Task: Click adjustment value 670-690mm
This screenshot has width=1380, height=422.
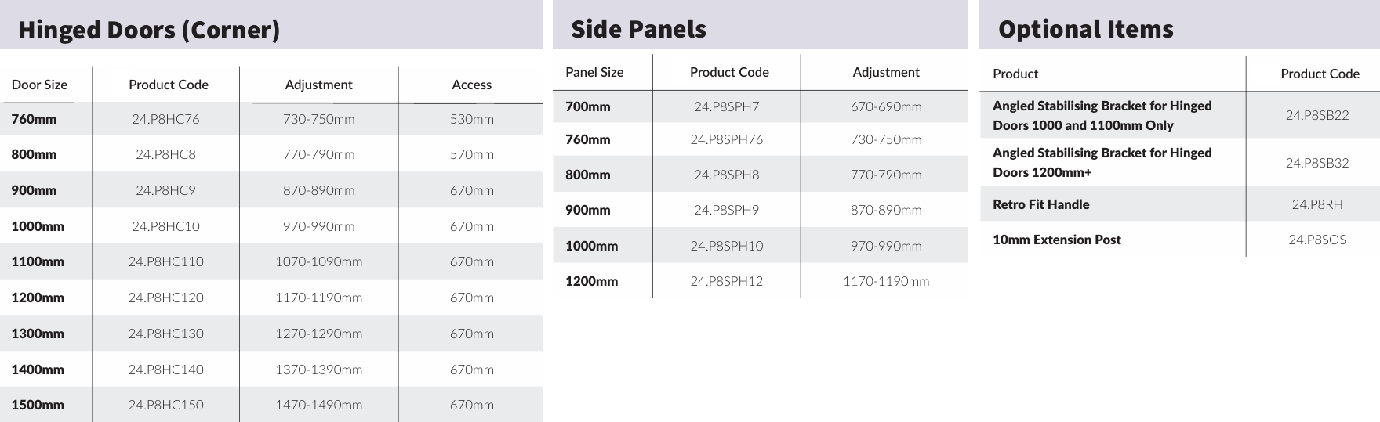Action: (x=886, y=106)
